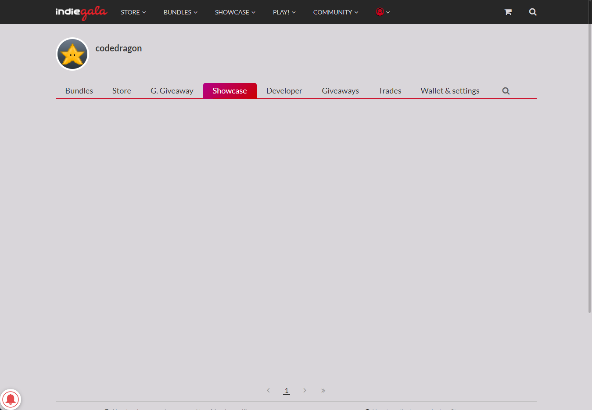Viewport: 592px width, 410px height.
Task: Expand the SHOWCASE dropdown menu
Action: point(235,12)
